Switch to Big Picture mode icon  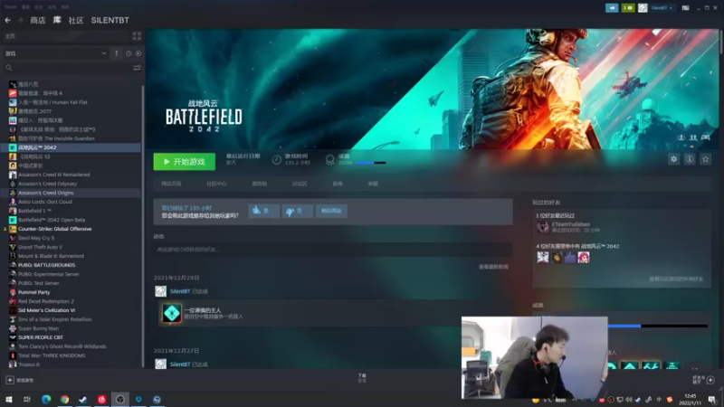pos(686,8)
